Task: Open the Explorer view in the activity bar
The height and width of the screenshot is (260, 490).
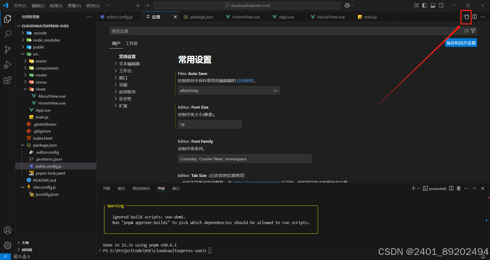Action: coord(7,19)
